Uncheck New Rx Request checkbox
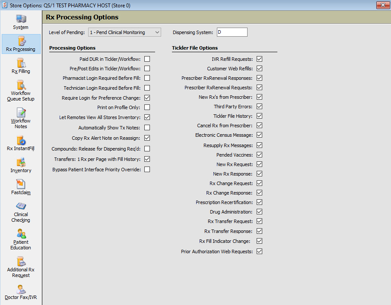The width and height of the screenshot is (391, 305). (x=259, y=164)
